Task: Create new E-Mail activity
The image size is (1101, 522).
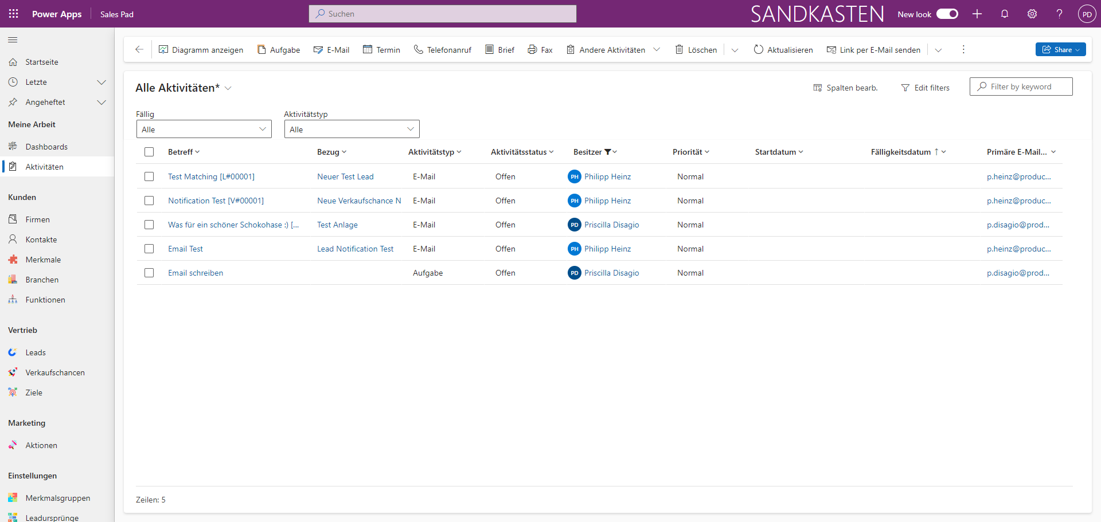Action: pos(331,50)
